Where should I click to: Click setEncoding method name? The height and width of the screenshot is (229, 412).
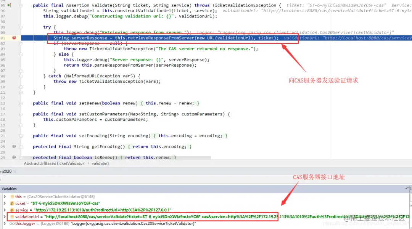pyautogui.click(x=93, y=136)
